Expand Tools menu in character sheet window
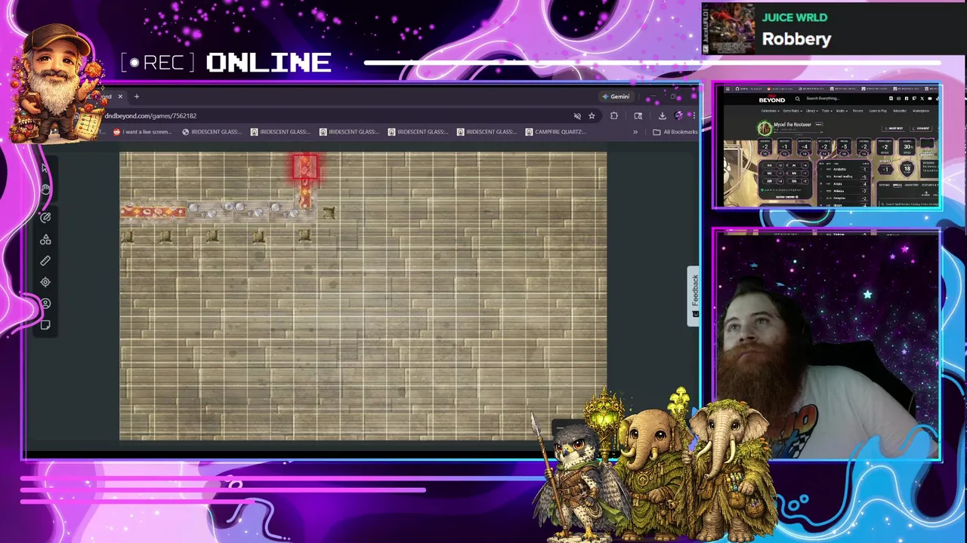 coord(827,111)
